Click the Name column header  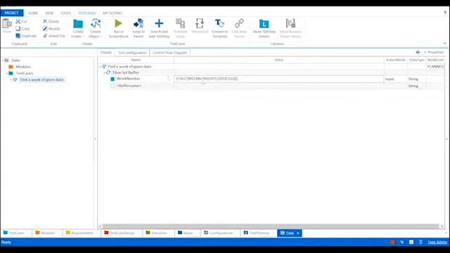(x=136, y=60)
